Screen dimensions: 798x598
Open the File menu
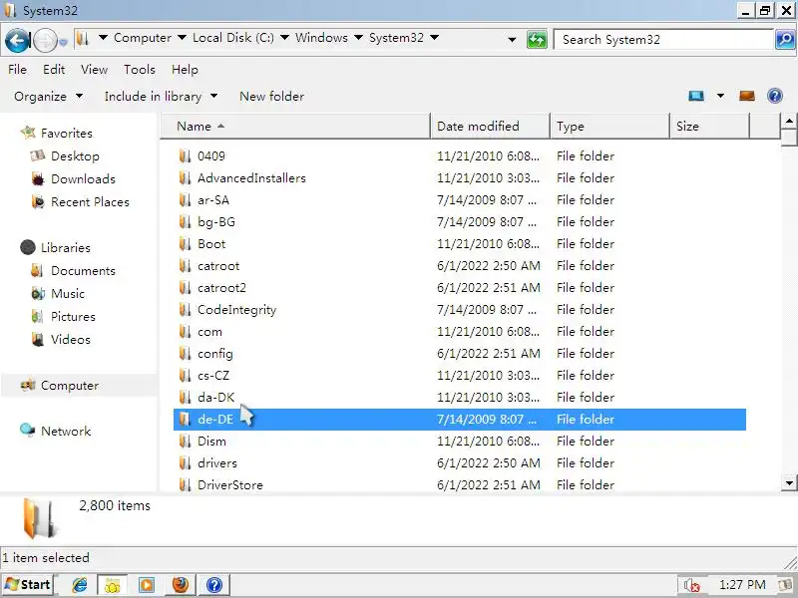17,70
